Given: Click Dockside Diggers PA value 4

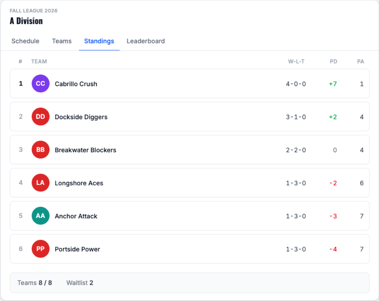Looking at the screenshot, I should (x=362, y=117).
